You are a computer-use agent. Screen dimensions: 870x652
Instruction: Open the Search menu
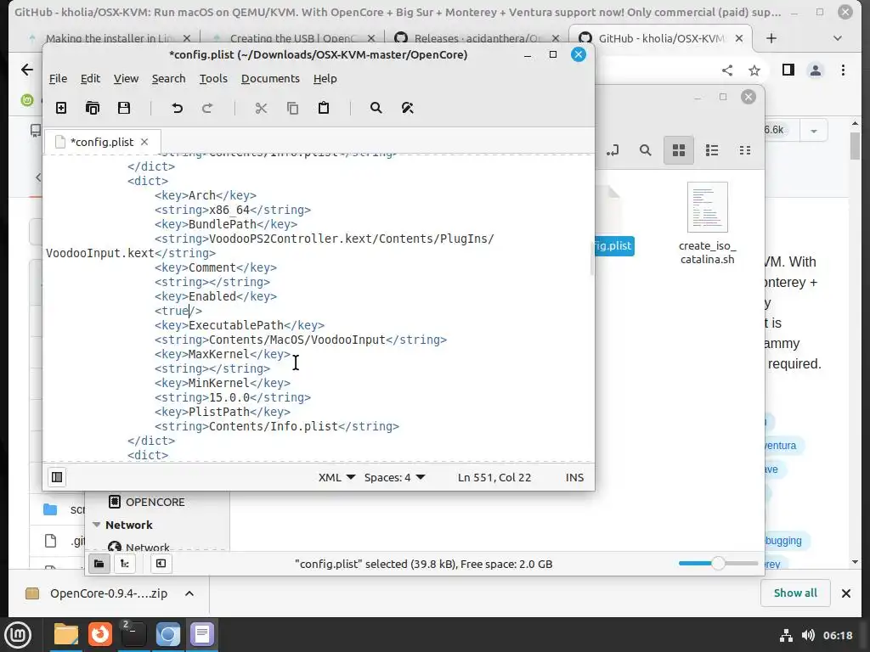pyautogui.click(x=169, y=78)
